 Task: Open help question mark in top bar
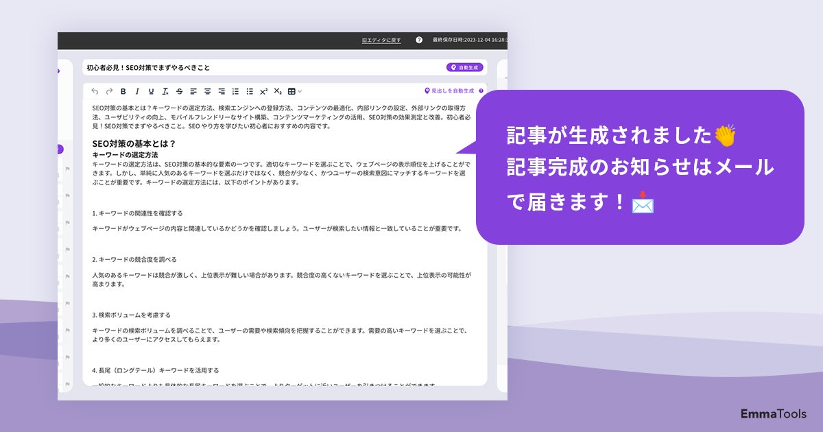[419, 40]
